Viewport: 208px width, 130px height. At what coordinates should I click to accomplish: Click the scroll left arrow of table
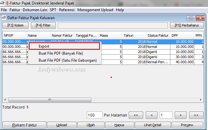point(5,100)
